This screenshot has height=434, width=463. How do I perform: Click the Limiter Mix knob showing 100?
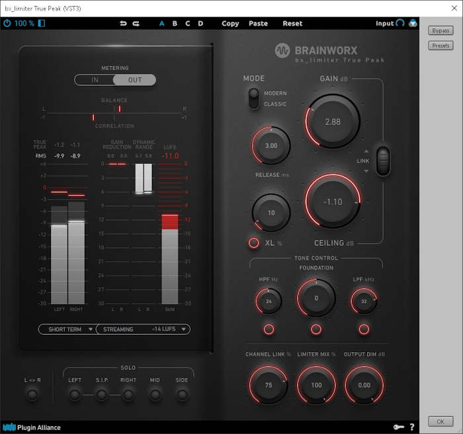pos(316,384)
